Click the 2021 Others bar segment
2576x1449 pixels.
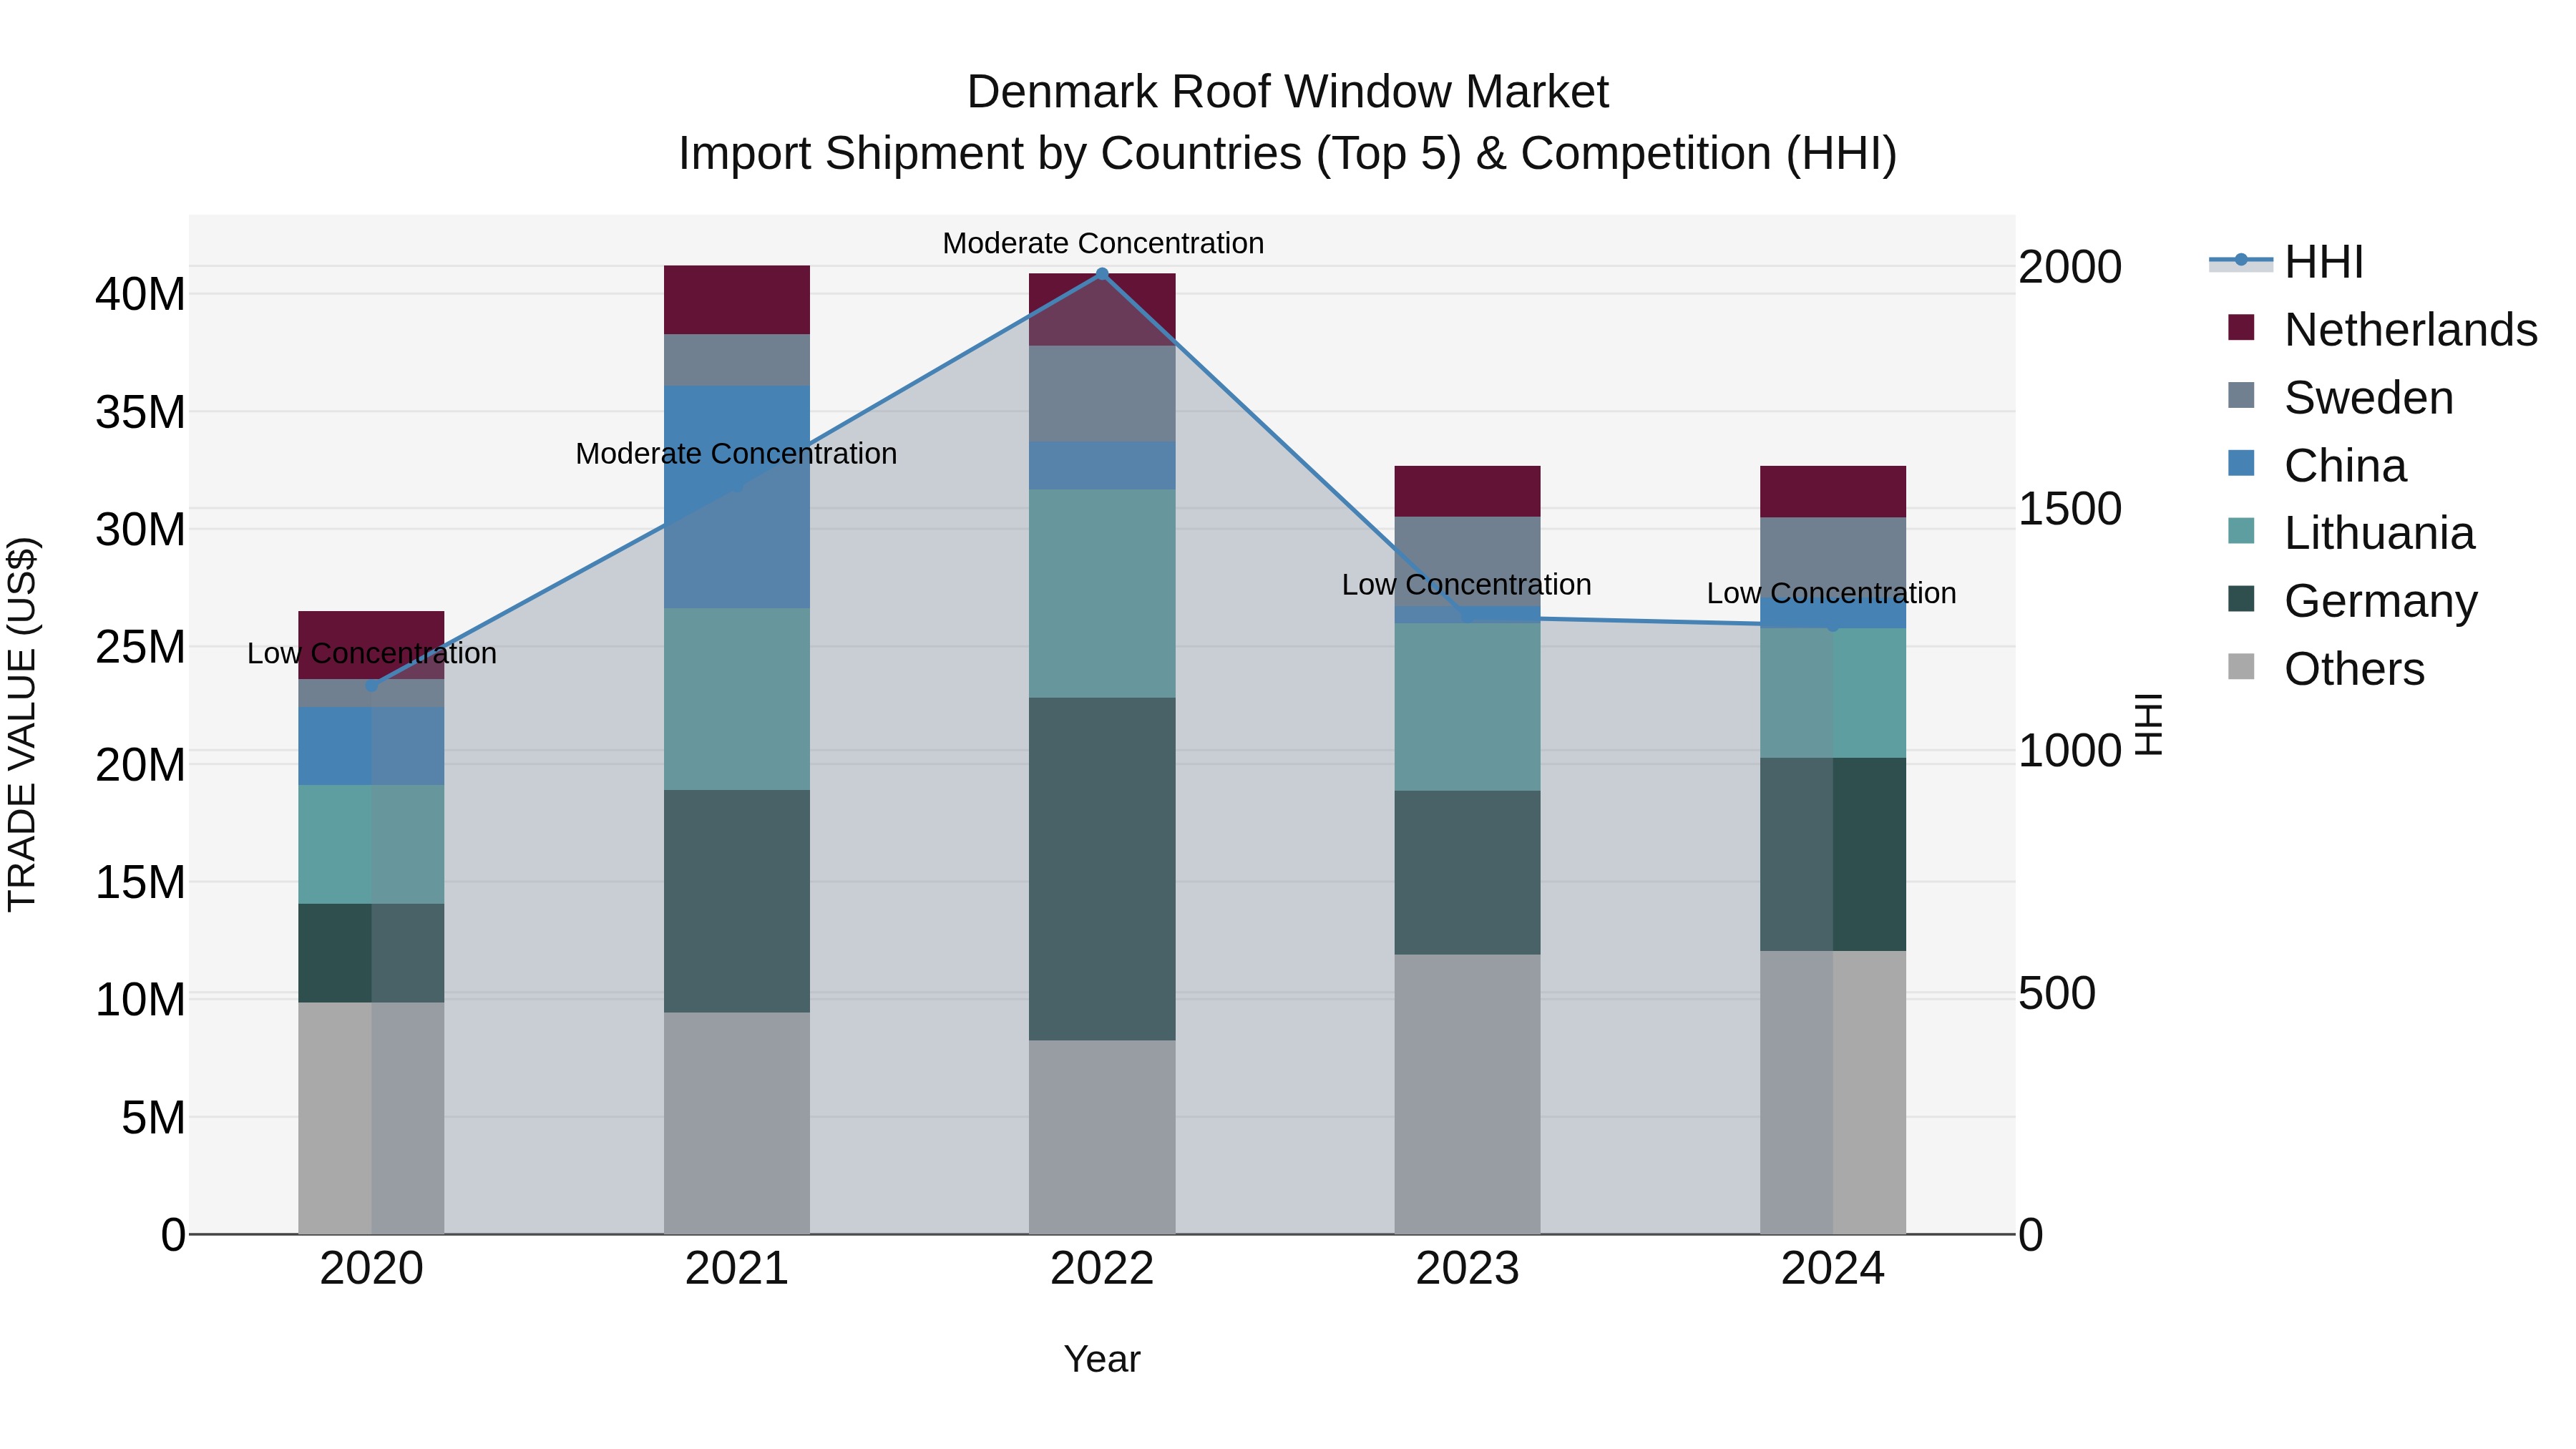[x=737, y=1123]
